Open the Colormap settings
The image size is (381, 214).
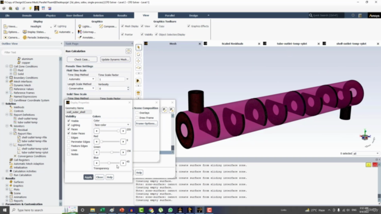[x=87, y=32]
